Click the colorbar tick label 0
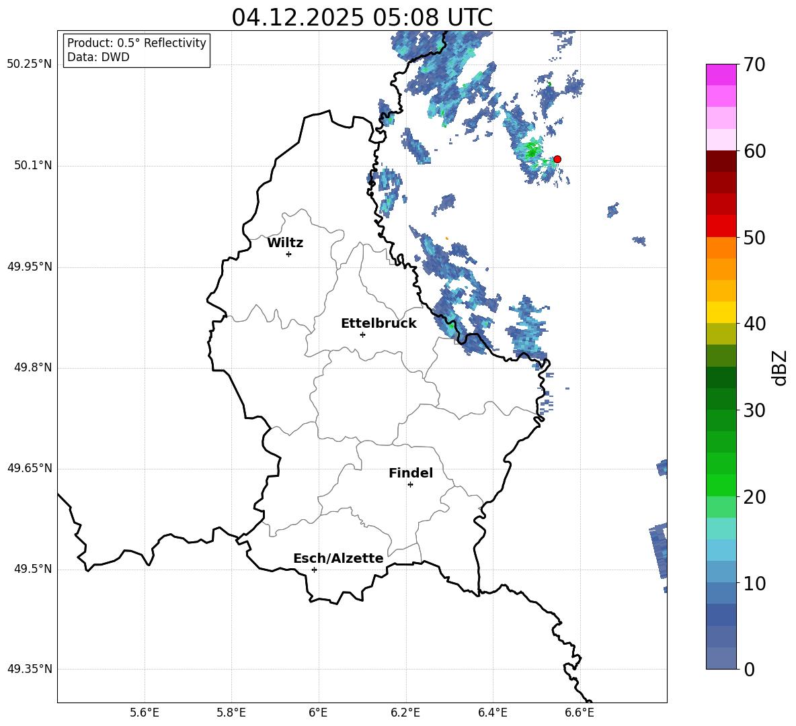The image size is (796, 726). pyautogui.click(x=749, y=669)
